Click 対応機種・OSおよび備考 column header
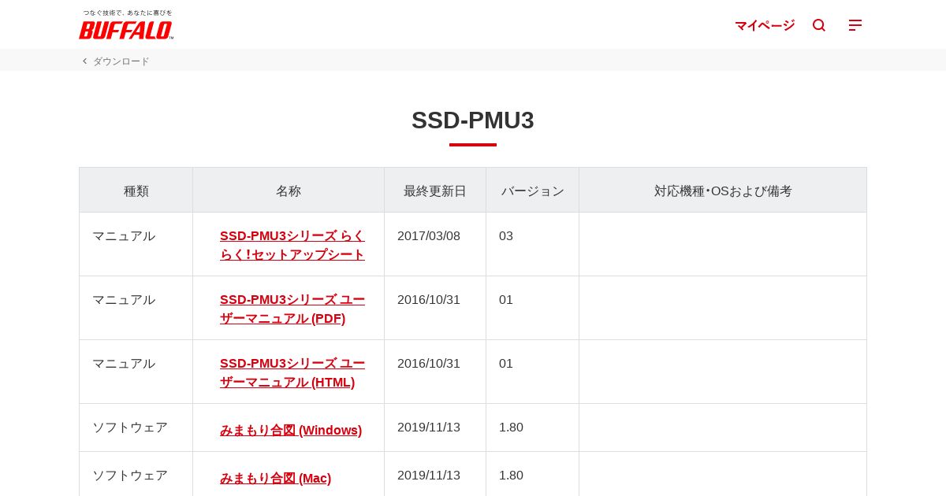The width and height of the screenshot is (946, 496). [x=722, y=191]
